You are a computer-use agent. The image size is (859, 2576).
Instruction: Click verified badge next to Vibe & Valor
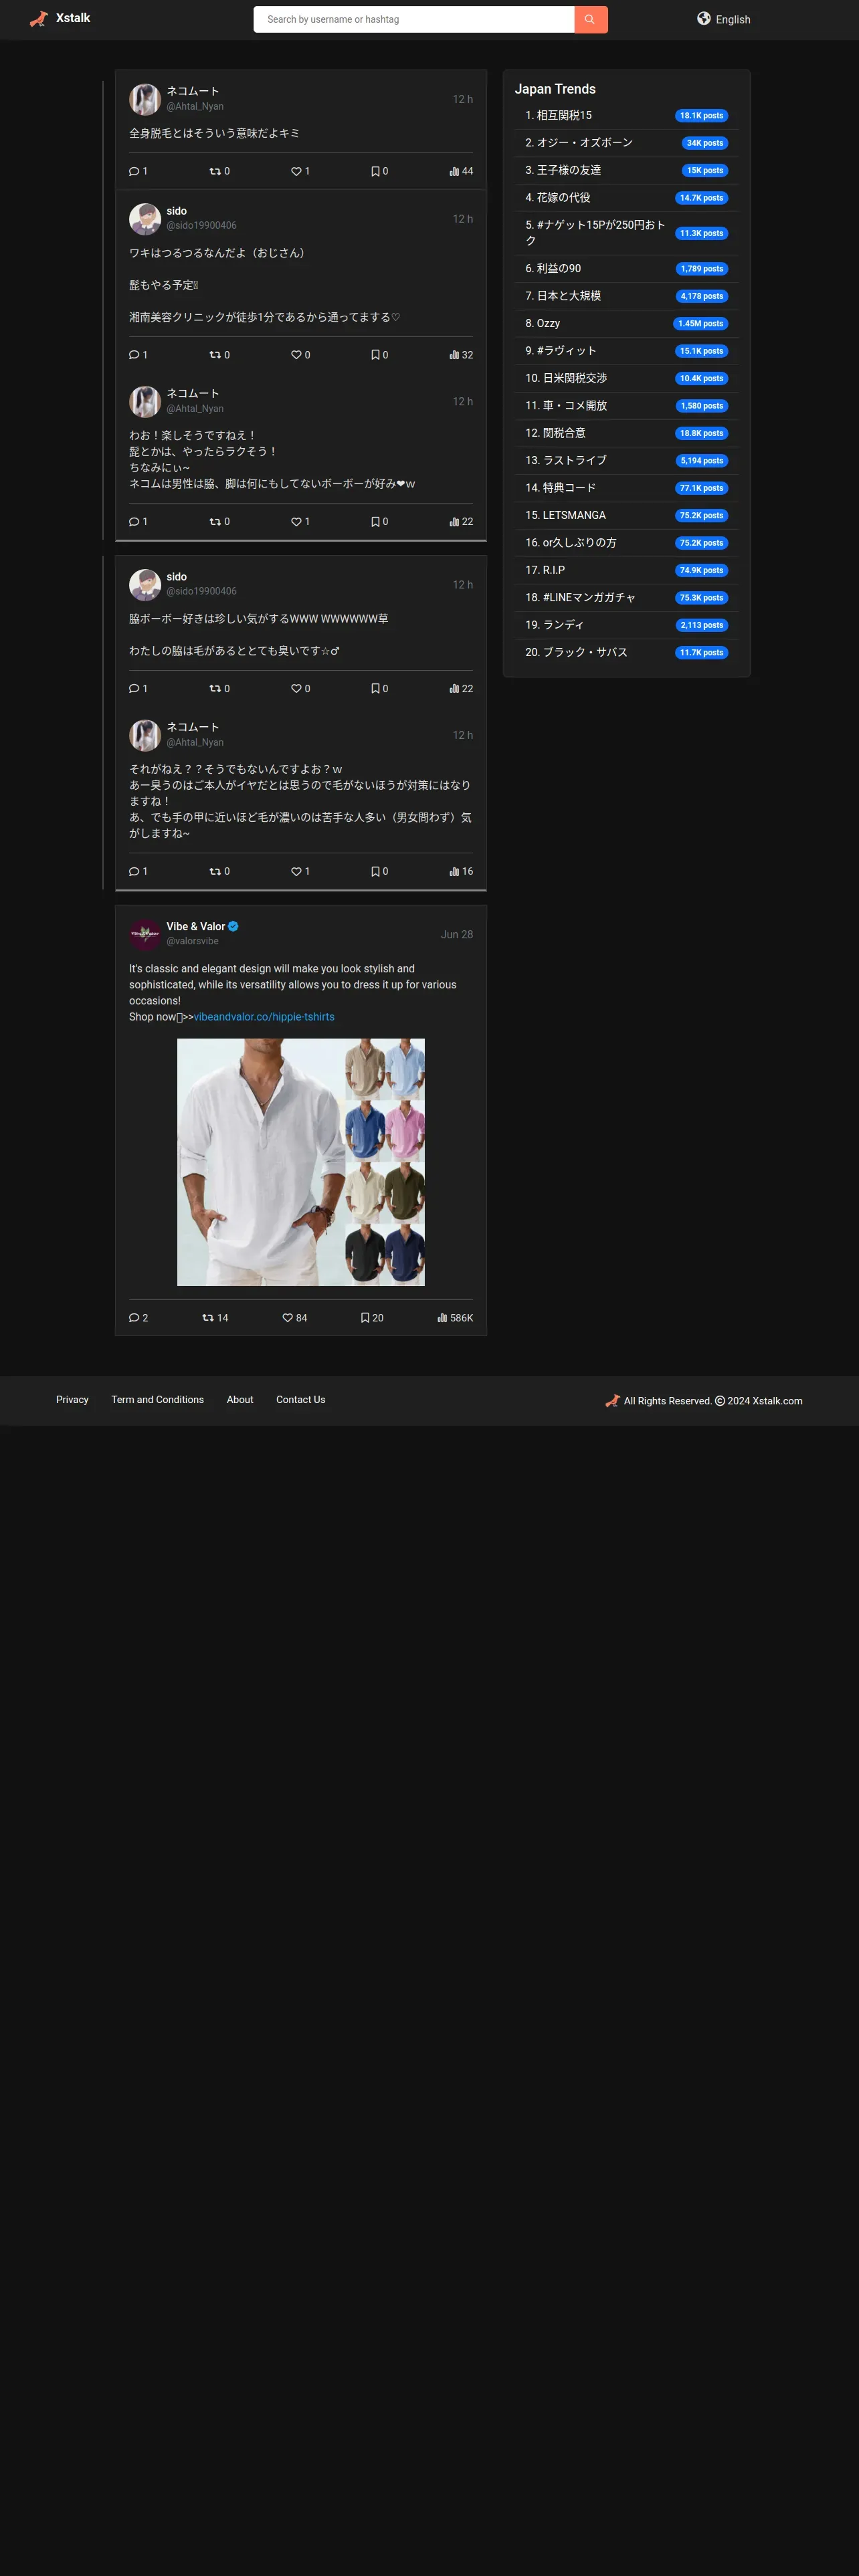pyautogui.click(x=233, y=926)
